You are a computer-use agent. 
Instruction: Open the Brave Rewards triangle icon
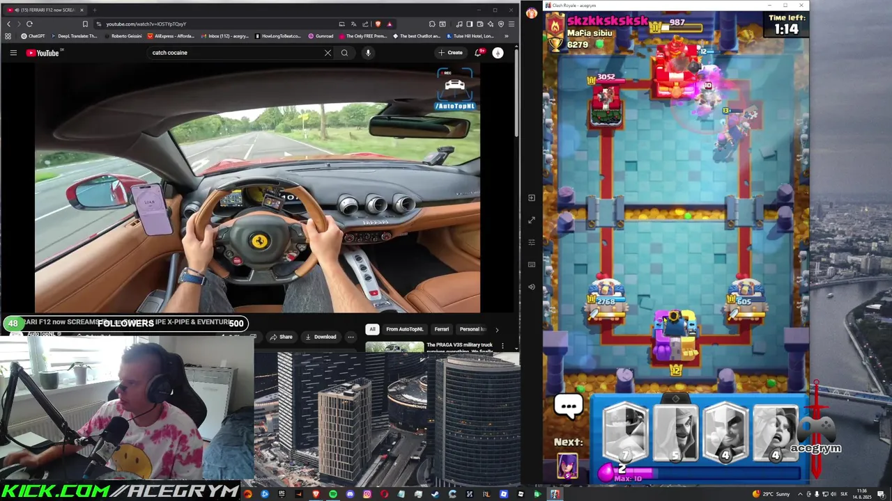click(x=389, y=24)
